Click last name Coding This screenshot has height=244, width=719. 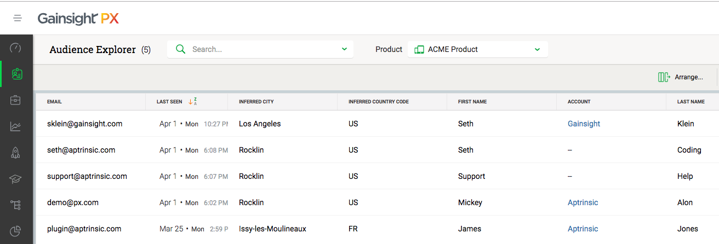[689, 150]
